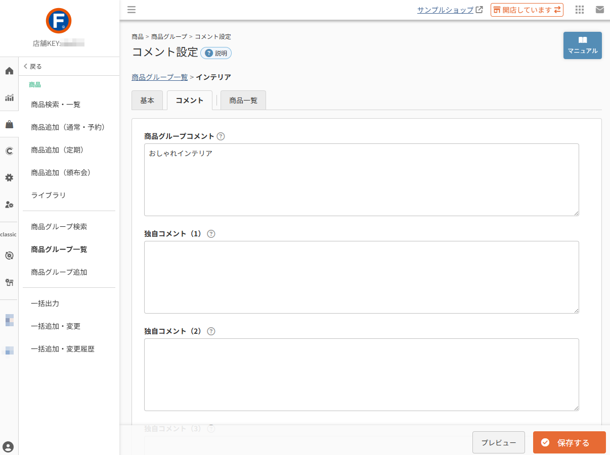Click help icon beside 商品グループコメント
Screen dimensions: 610x455
point(221,136)
